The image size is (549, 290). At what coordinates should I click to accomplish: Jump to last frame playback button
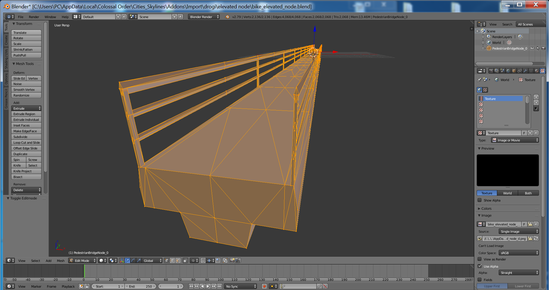219,286
